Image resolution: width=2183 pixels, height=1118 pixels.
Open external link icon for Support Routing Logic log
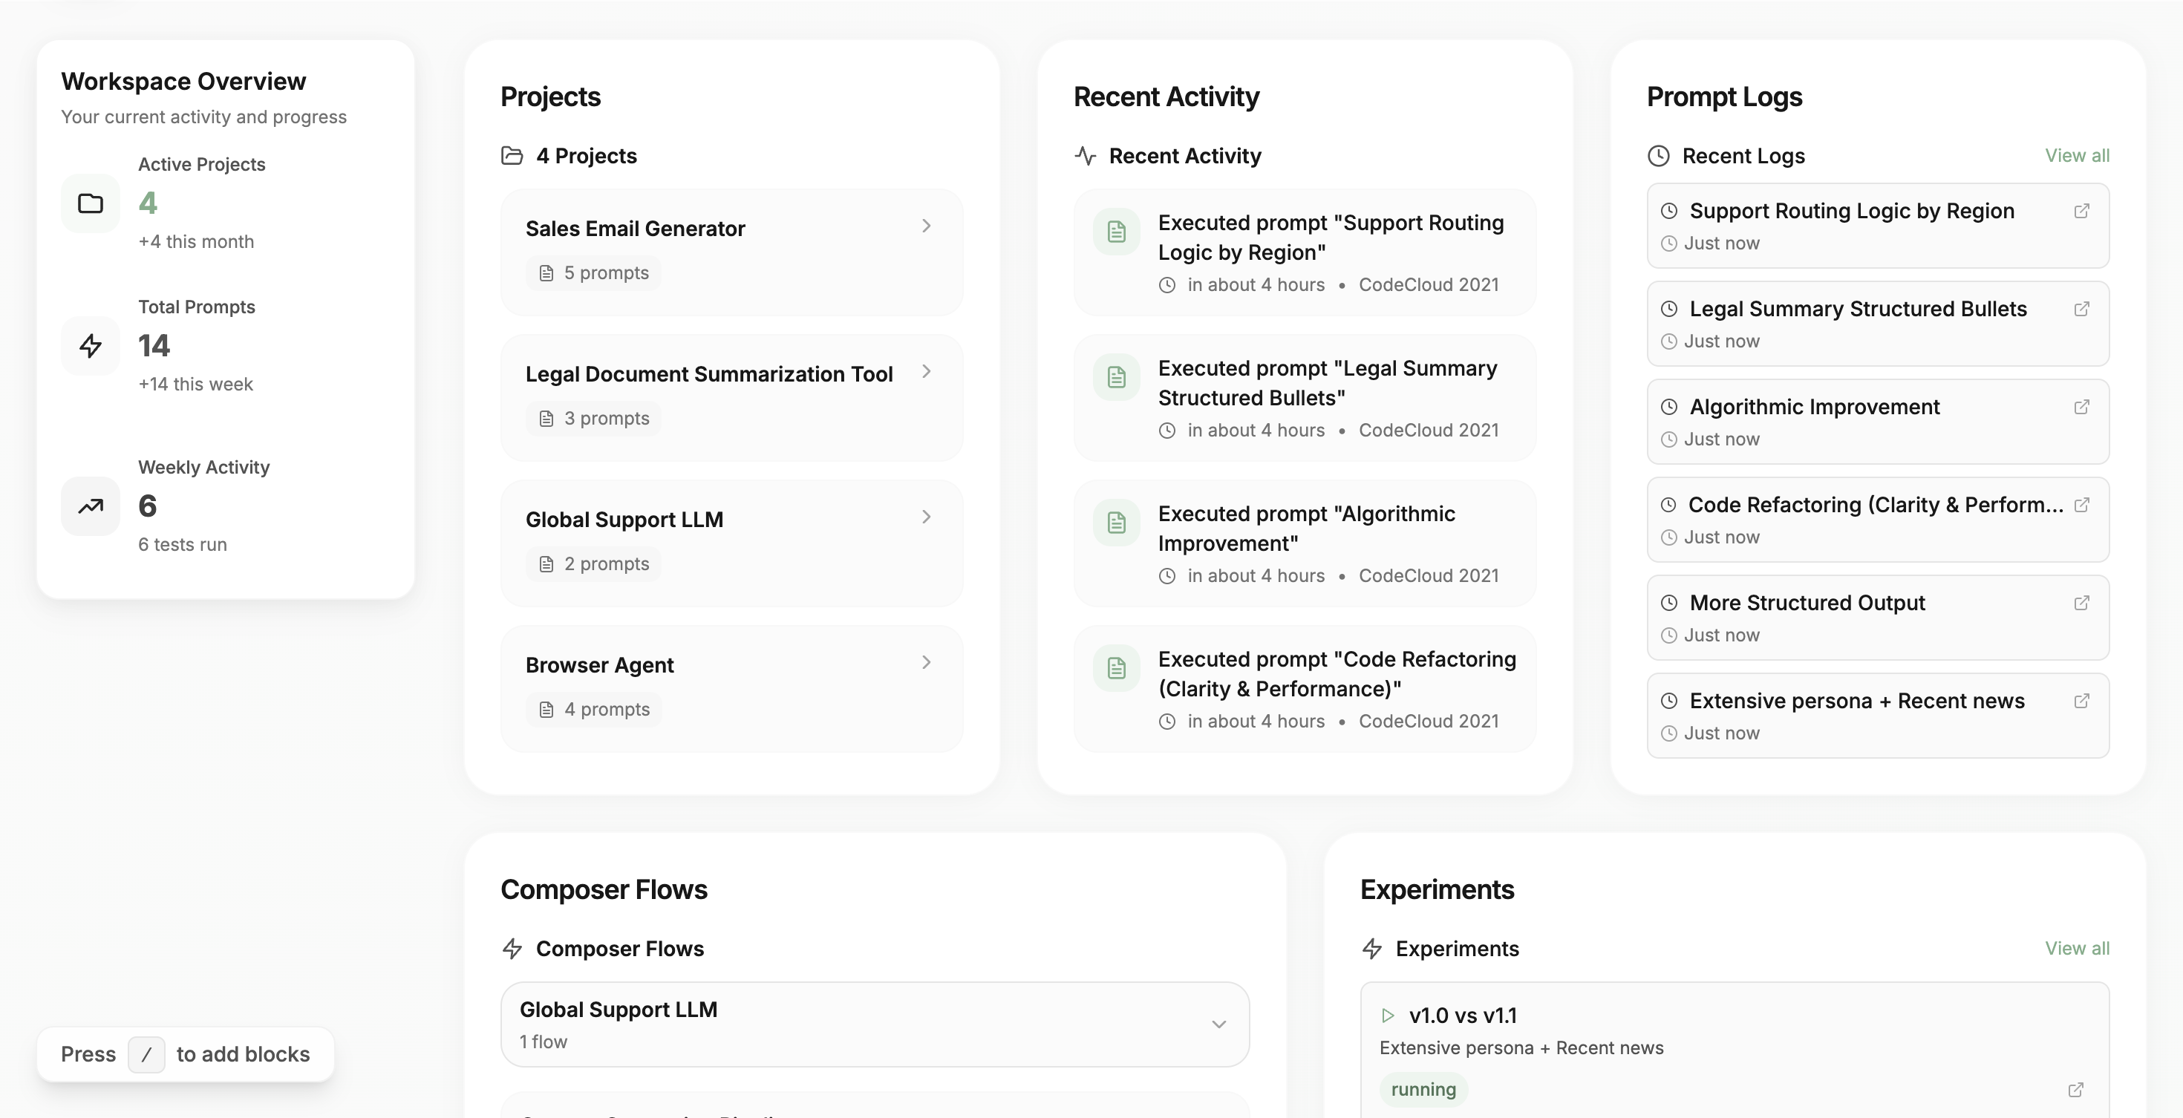pyautogui.click(x=2081, y=211)
